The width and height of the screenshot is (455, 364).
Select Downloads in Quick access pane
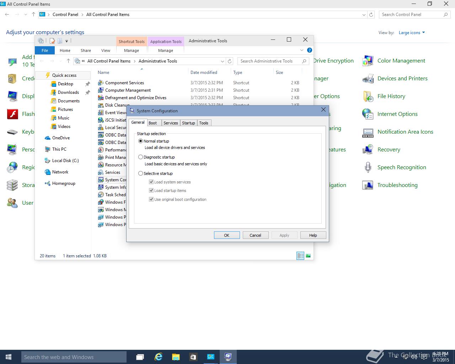coord(68,92)
